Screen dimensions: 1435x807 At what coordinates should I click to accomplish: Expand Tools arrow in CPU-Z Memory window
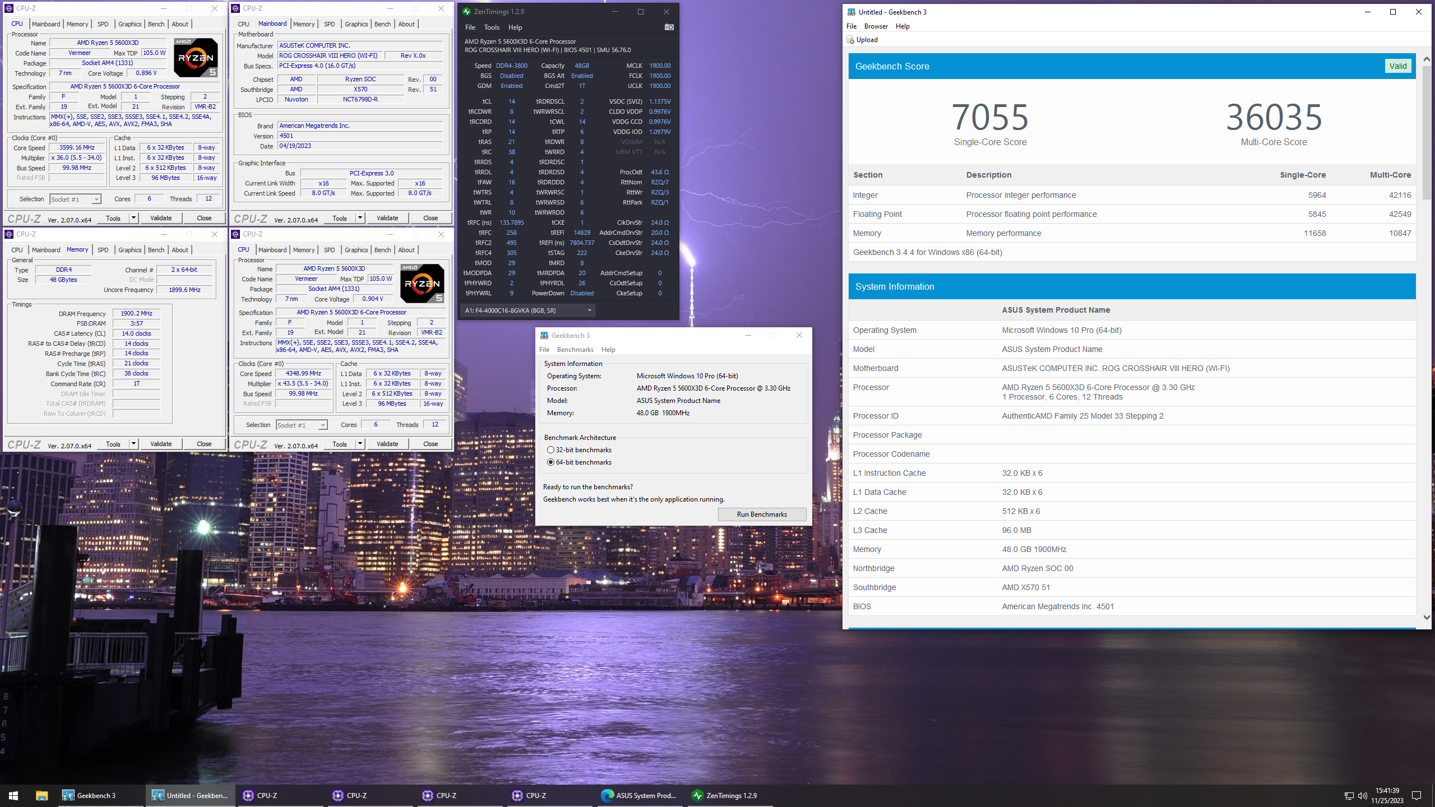[x=133, y=444]
